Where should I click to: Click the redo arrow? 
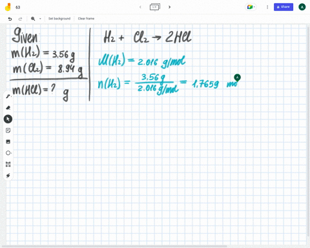coord(20,19)
